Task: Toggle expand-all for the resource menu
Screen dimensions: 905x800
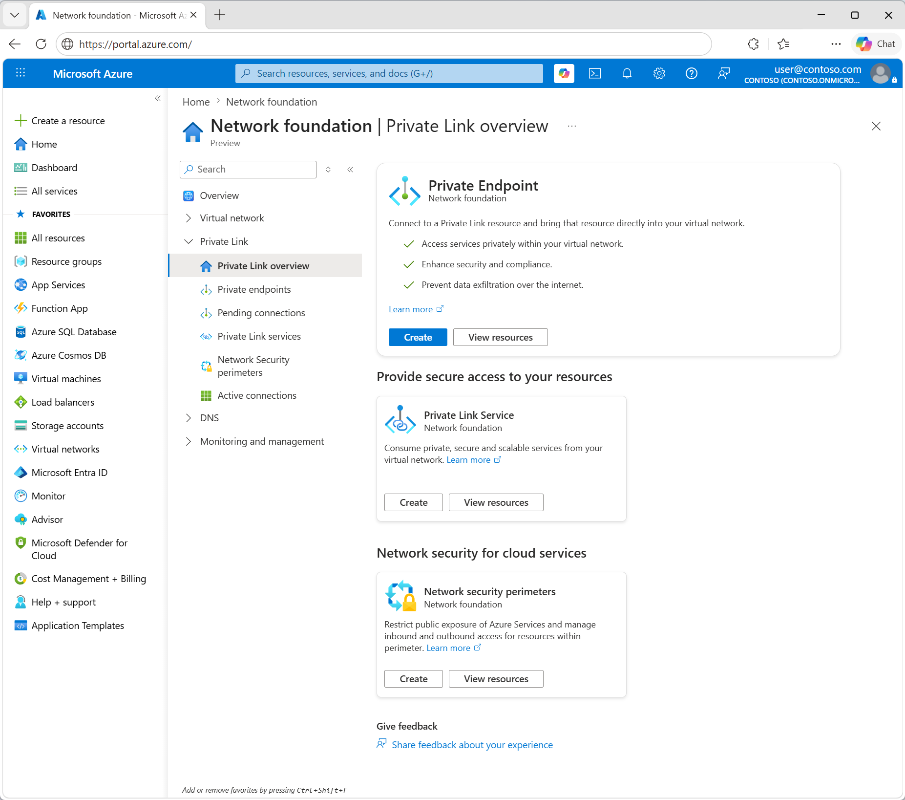Action: tap(328, 170)
